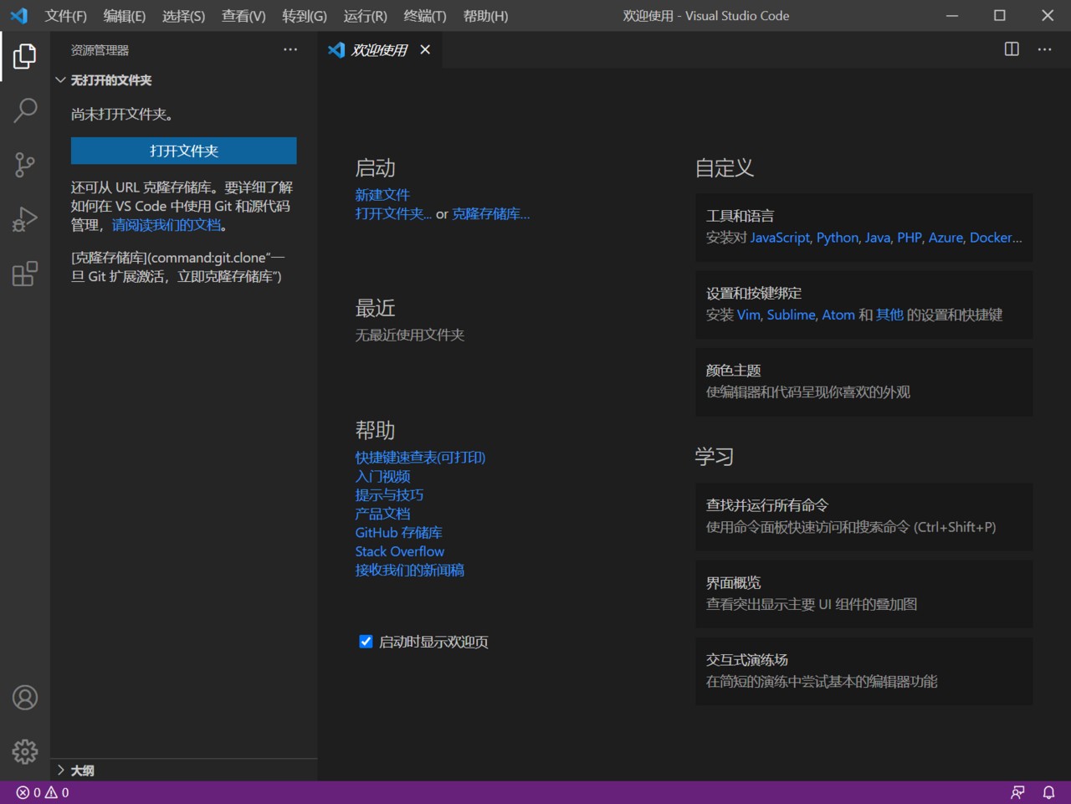The image size is (1071, 804).
Task: Open the 查看(V) menu
Action: (243, 16)
